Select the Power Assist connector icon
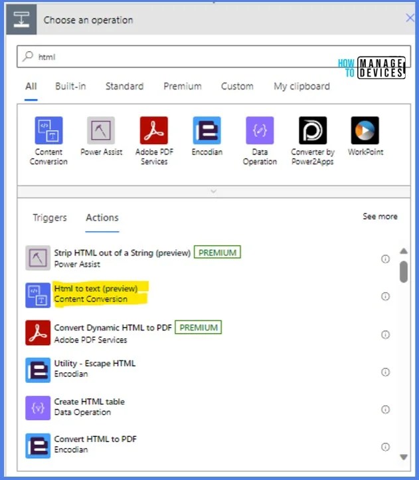419x480 pixels. [x=101, y=130]
